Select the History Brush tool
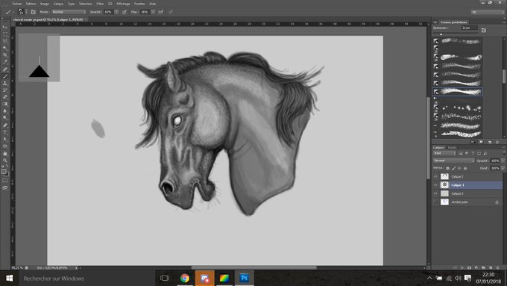The image size is (507, 286). [x=5, y=90]
